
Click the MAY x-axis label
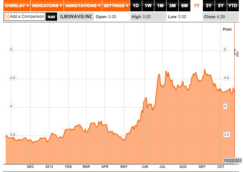click(124, 167)
